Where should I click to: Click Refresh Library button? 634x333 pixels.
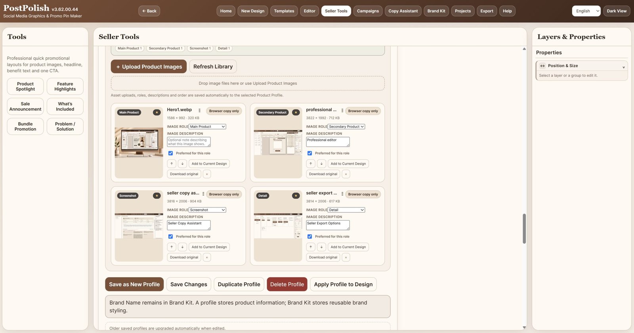point(213,67)
